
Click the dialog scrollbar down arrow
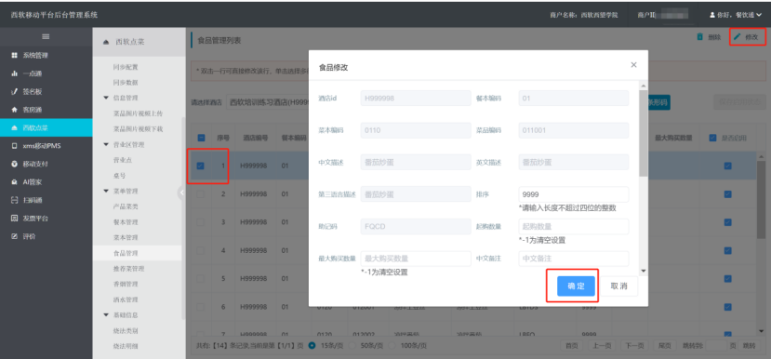(644, 271)
